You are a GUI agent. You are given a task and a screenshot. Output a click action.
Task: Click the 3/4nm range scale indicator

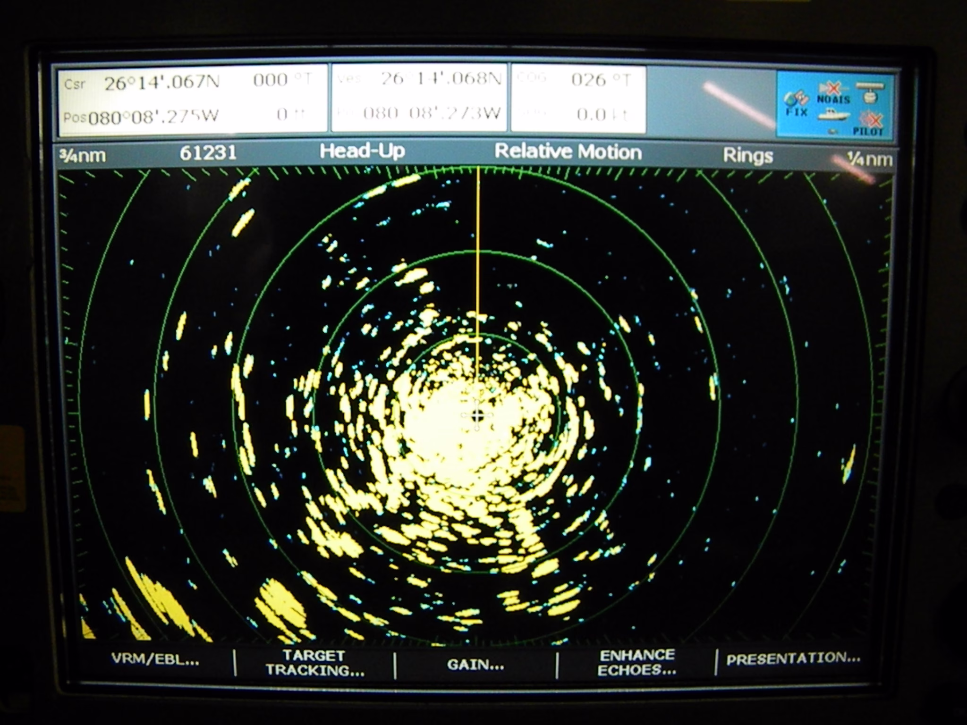(x=83, y=155)
